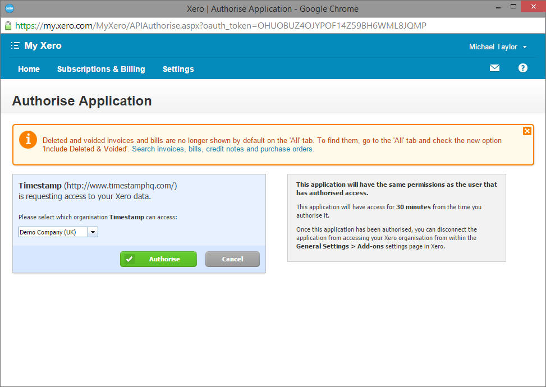Dismiss the orange notification with its X

coord(527,131)
